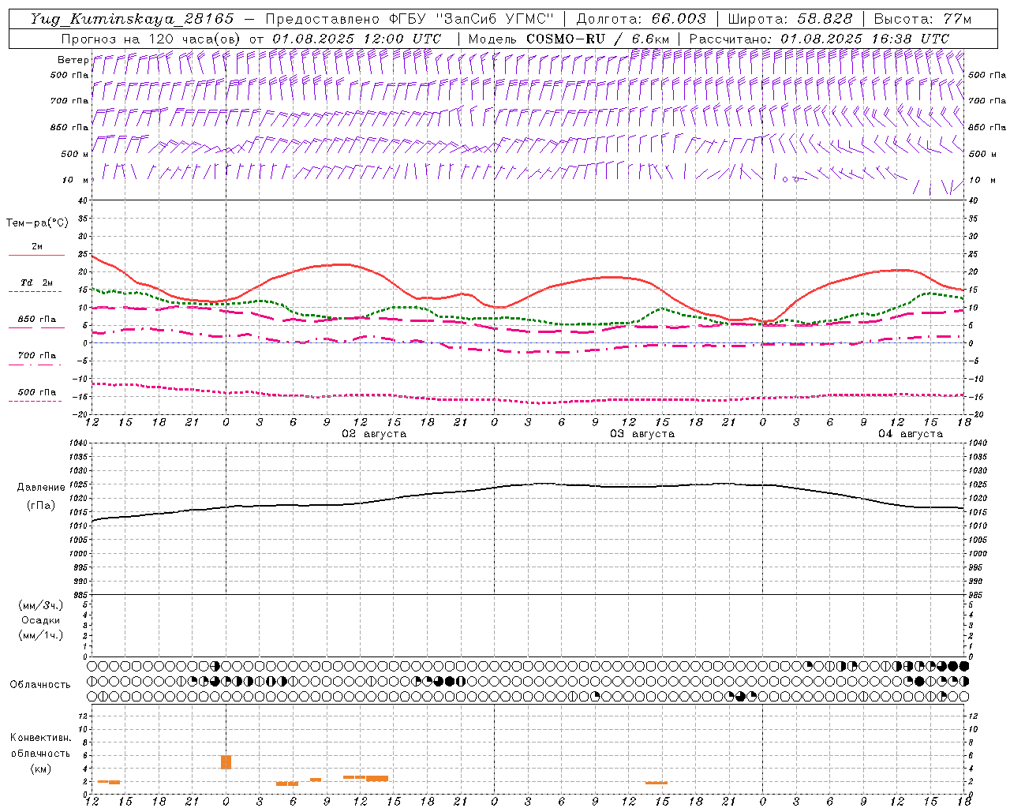Image resolution: width=1010 pixels, height=808 pixels.
Task: Click the Модель COSMO-RU / 6.6км label
Action: click(569, 39)
